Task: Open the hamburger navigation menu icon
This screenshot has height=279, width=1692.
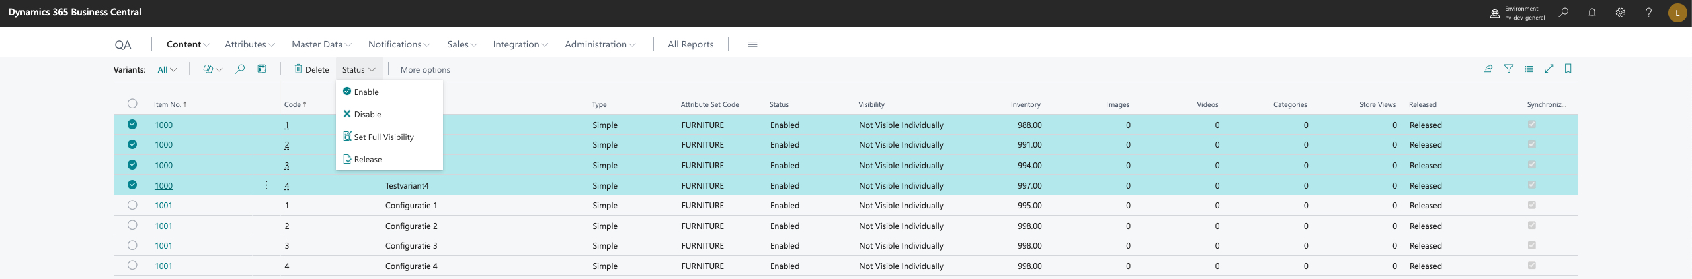Action: (752, 44)
